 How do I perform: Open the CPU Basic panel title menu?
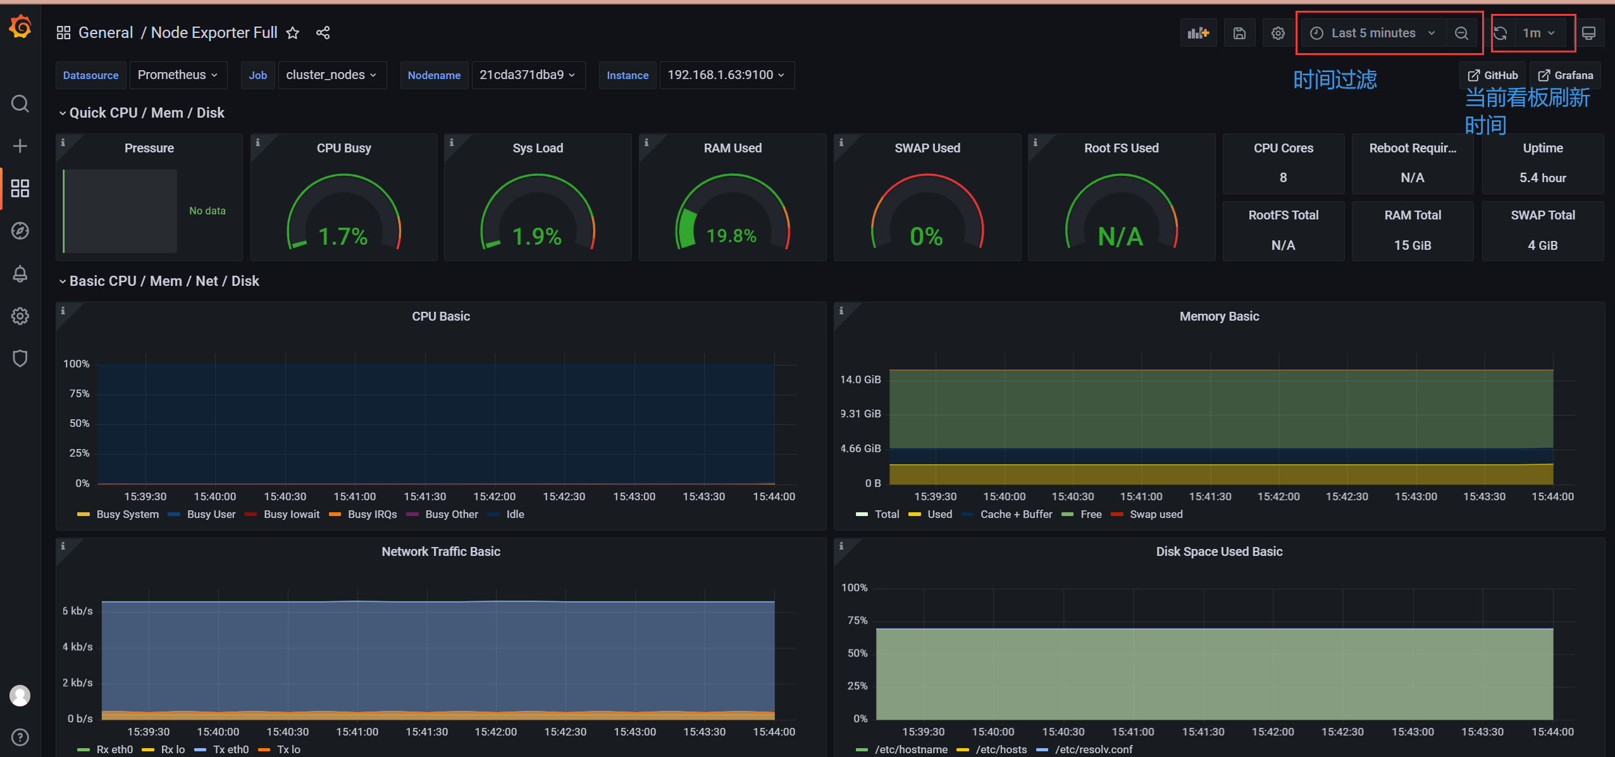click(440, 316)
